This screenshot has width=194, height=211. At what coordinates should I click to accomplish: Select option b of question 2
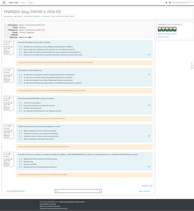[x=20, y=77]
